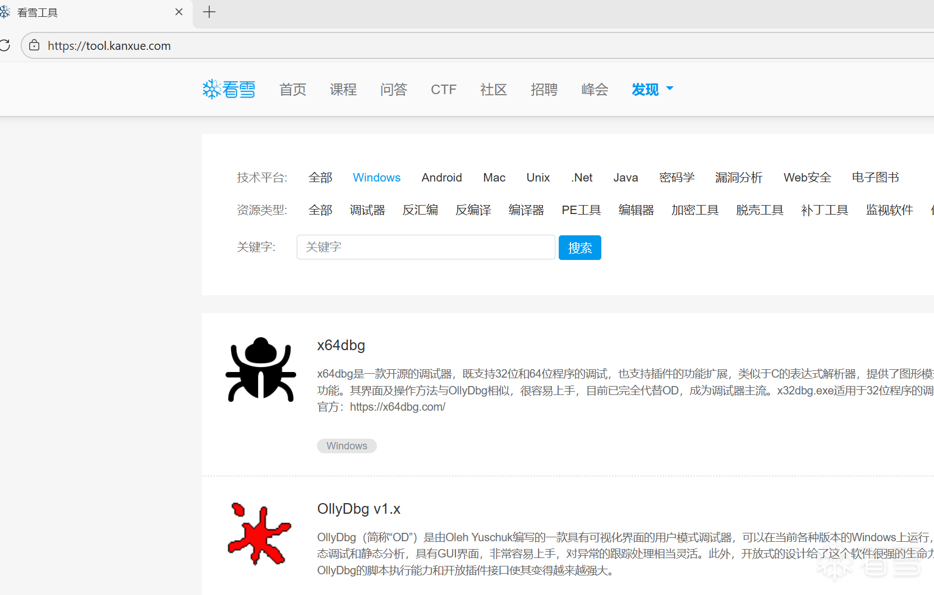Open the x64dbg tool title
Screen dimensions: 934x595
point(341,345)
